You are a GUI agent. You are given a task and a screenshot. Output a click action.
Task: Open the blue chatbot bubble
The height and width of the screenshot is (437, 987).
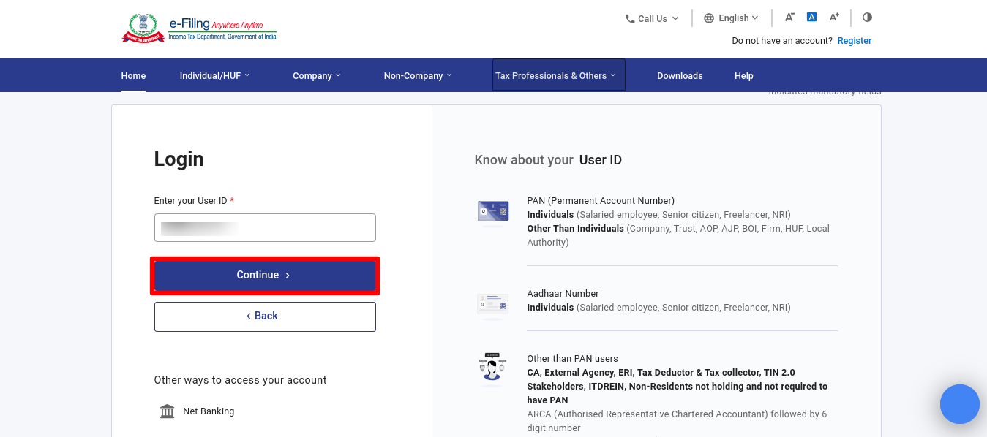pos(960,404)
